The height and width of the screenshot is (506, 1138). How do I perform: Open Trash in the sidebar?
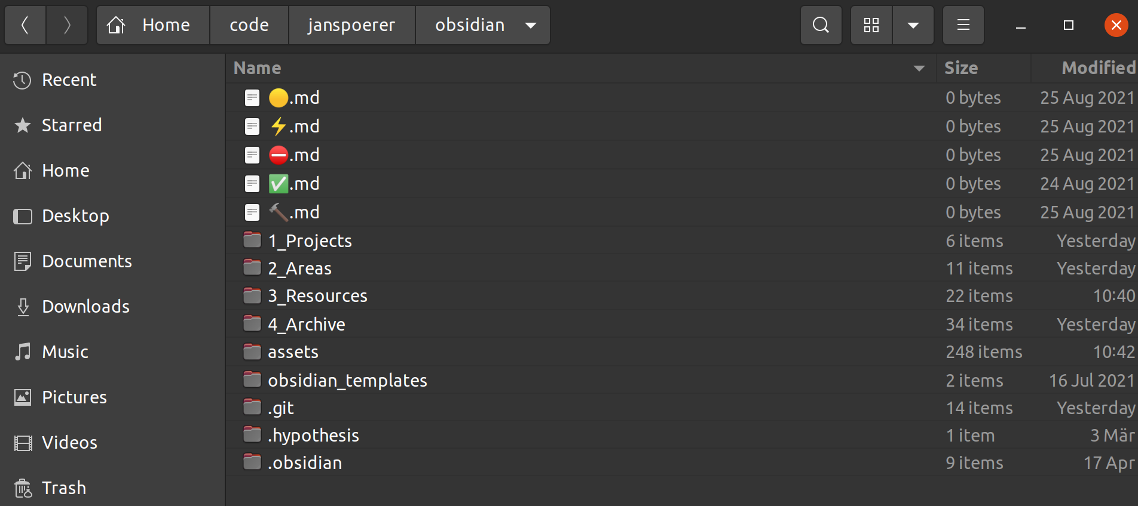(63, 488)
